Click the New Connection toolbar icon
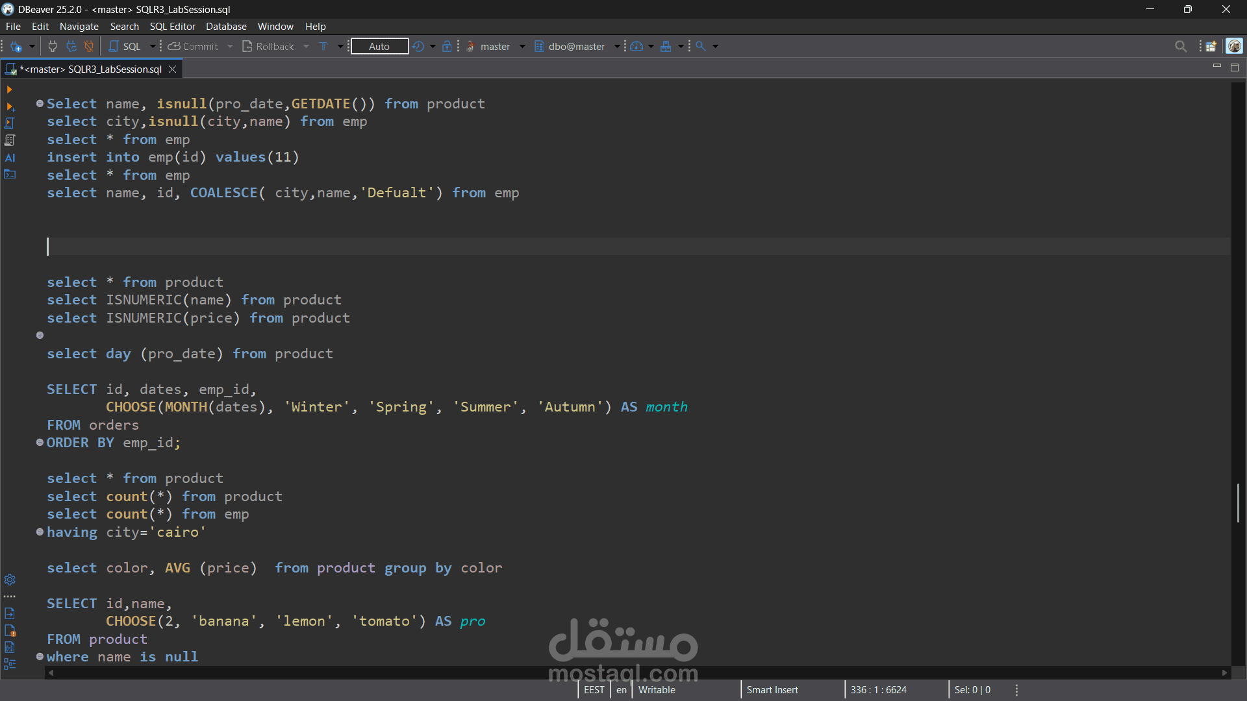The image size is (1247, 701). tap(16, 47)
